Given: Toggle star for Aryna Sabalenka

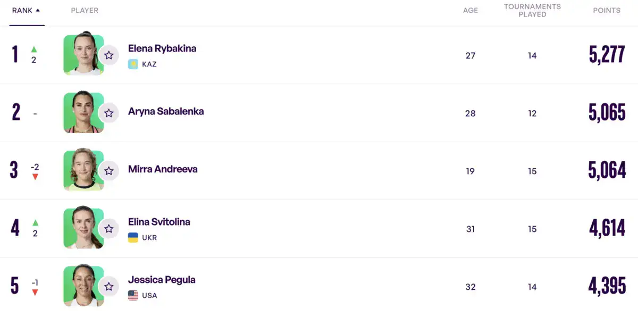Looking at the screenshot, I should [109, 113].
